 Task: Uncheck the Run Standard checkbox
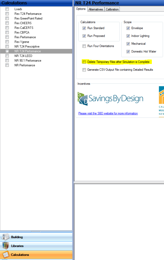(84, 28)
